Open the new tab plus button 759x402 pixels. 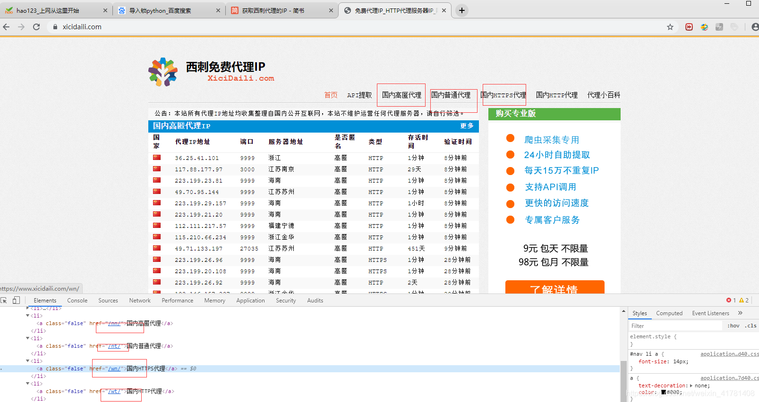pos(462,10)
